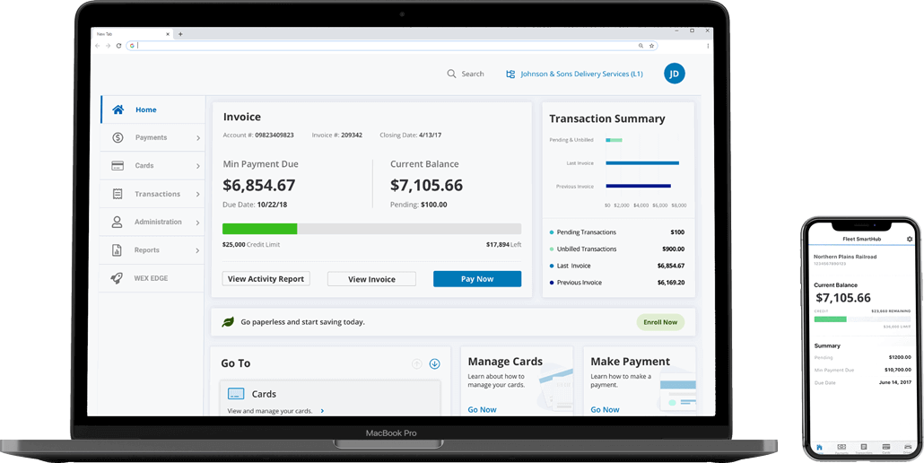Click the Reports document icon

(x=118, y=250)
